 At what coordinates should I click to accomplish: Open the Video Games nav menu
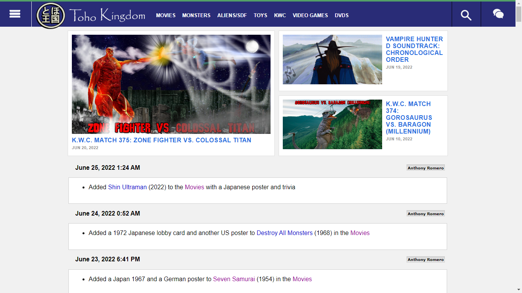[x=310, y=15]
